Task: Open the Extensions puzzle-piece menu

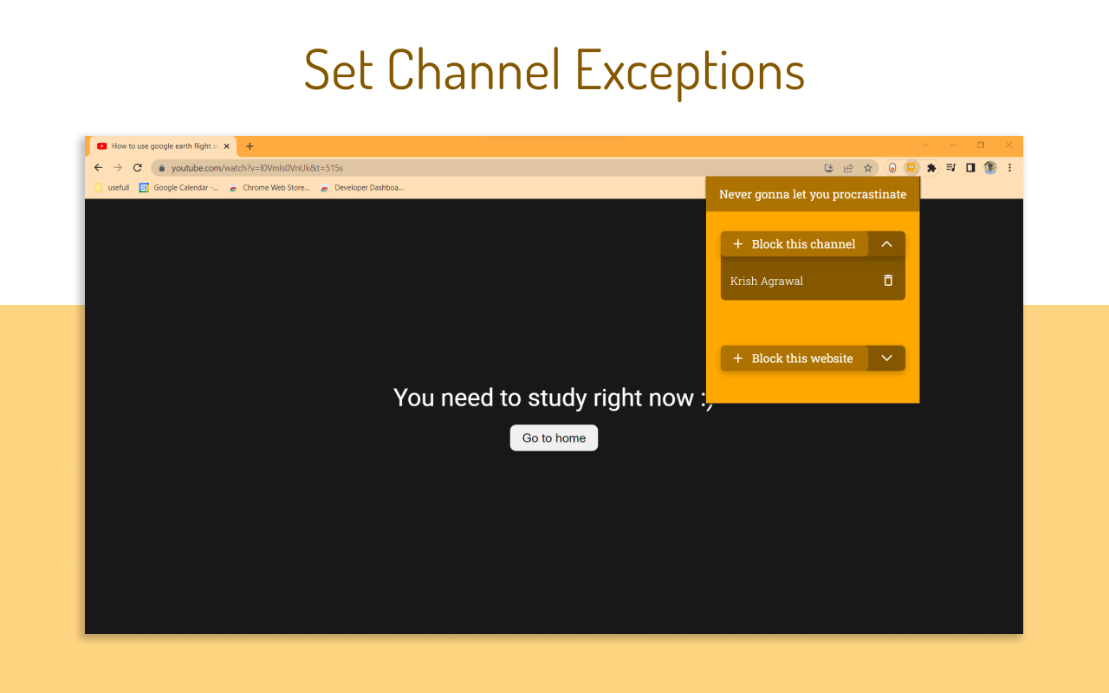Action: 931,168
